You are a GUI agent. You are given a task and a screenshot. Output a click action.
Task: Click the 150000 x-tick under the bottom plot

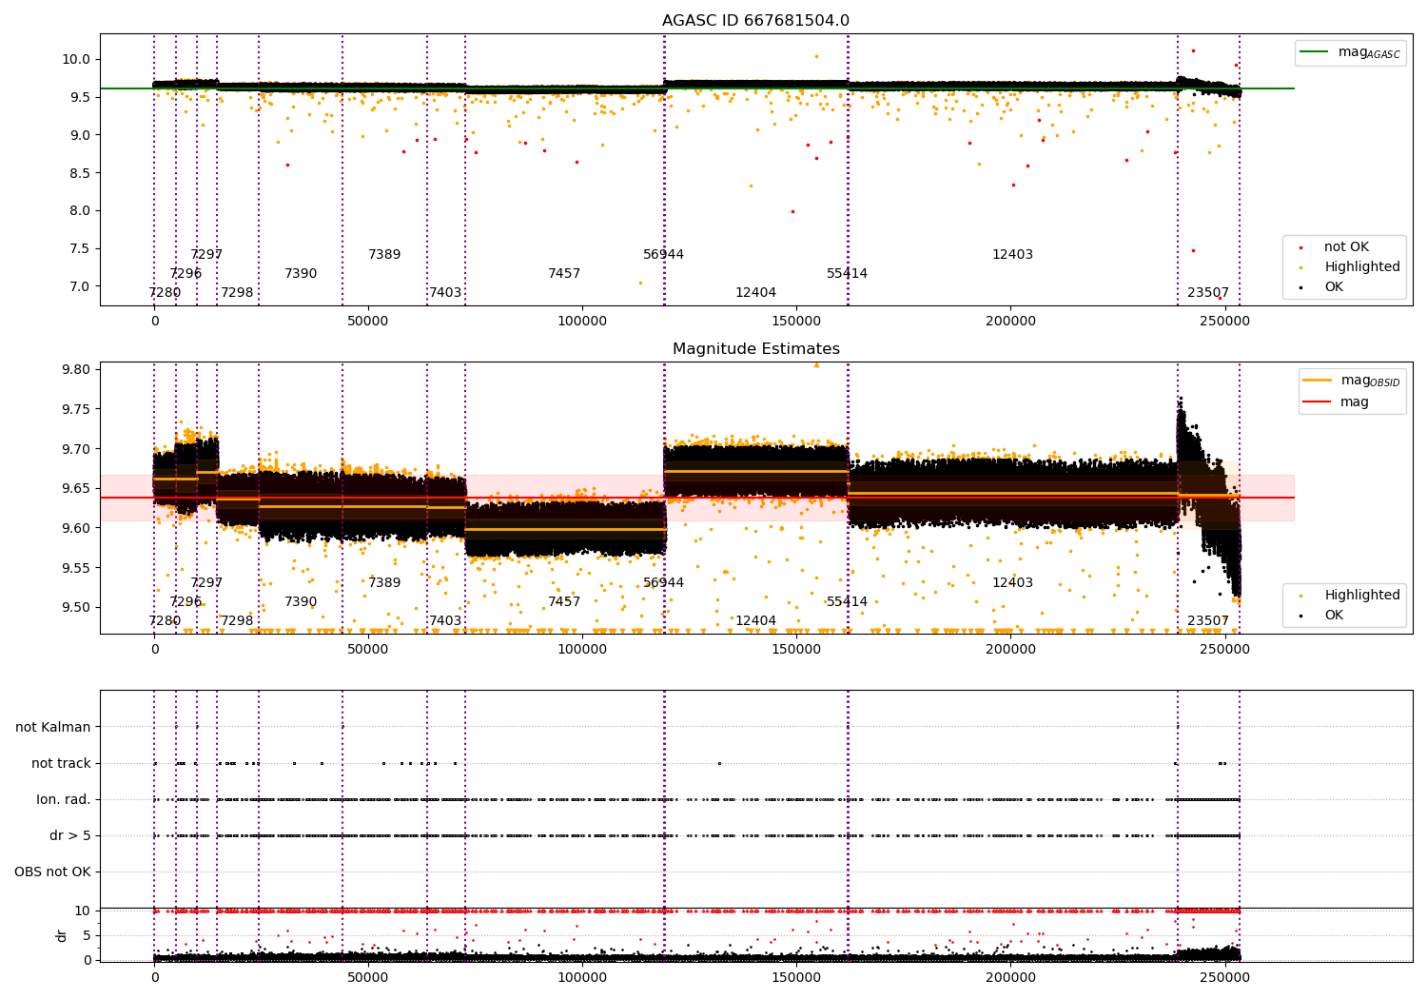click(x=796, y=977)
